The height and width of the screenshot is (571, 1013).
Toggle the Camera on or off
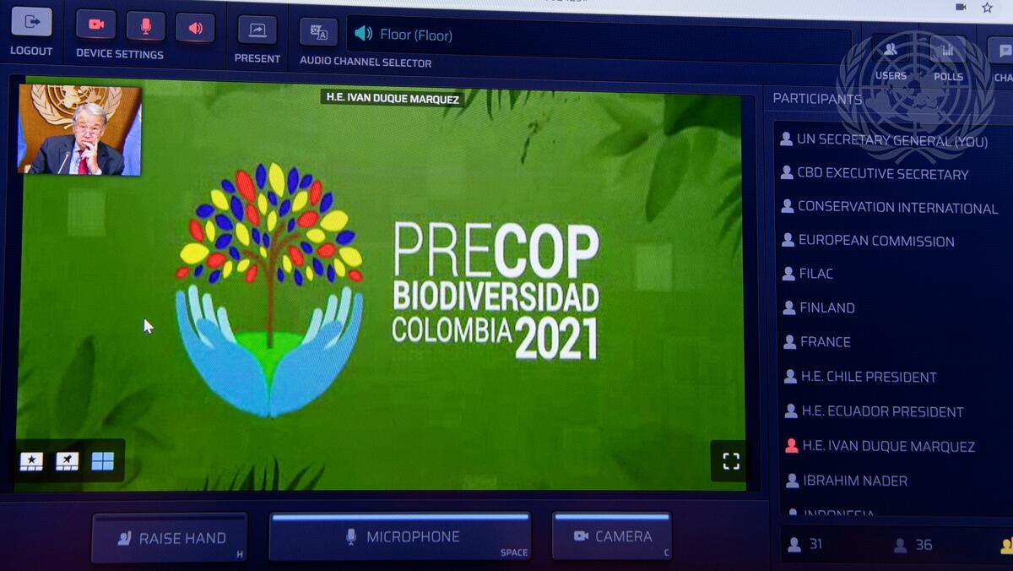click(x=612, y=536)
